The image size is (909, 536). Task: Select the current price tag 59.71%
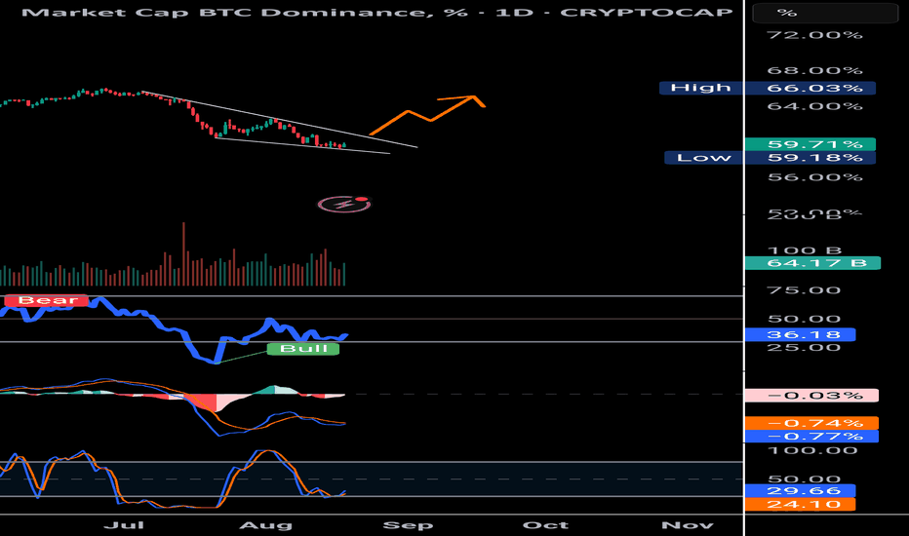810,144
